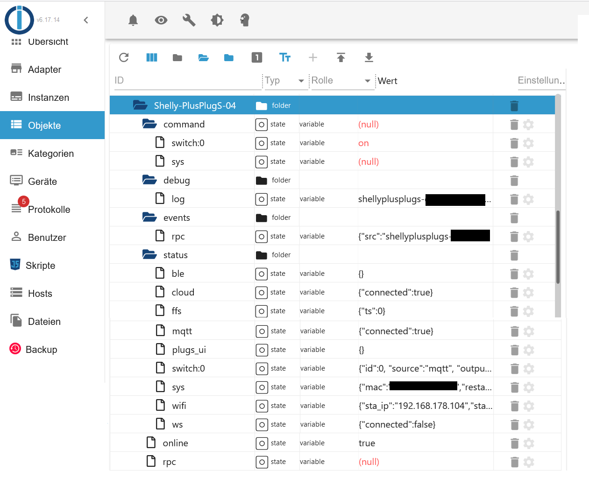Toggle the dark theme brightness icon
589x485 pixels.
[217, 20]
